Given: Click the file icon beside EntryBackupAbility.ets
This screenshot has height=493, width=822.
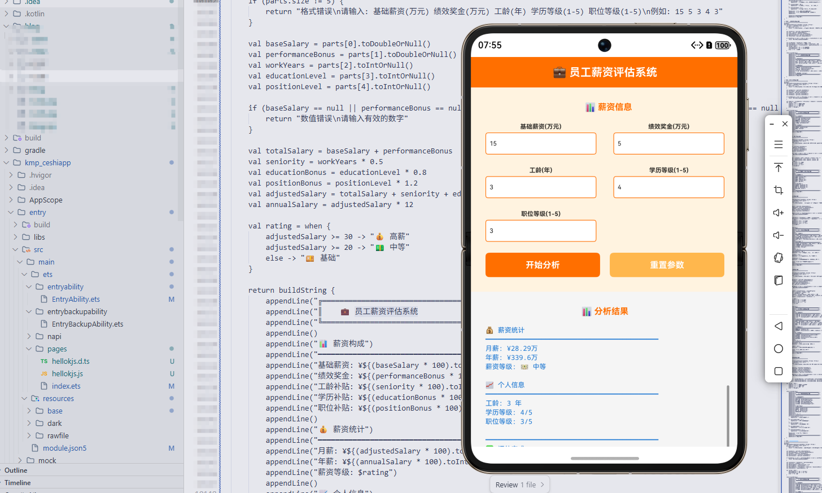Looking at the screenshot, I should (44, 324).
